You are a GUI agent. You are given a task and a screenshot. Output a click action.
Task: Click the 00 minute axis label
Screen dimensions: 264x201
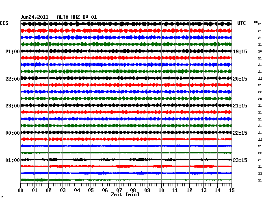pyautogui.click(x=21, y=190)
